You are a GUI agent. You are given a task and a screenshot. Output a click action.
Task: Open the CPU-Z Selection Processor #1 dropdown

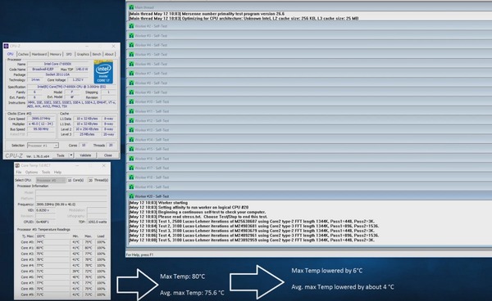43,146
